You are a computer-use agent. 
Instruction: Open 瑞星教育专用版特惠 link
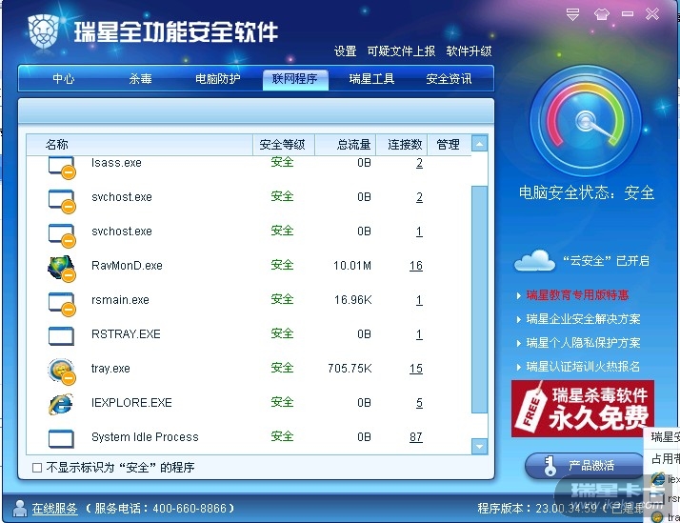pyautogui.click(x=577, y=295)
